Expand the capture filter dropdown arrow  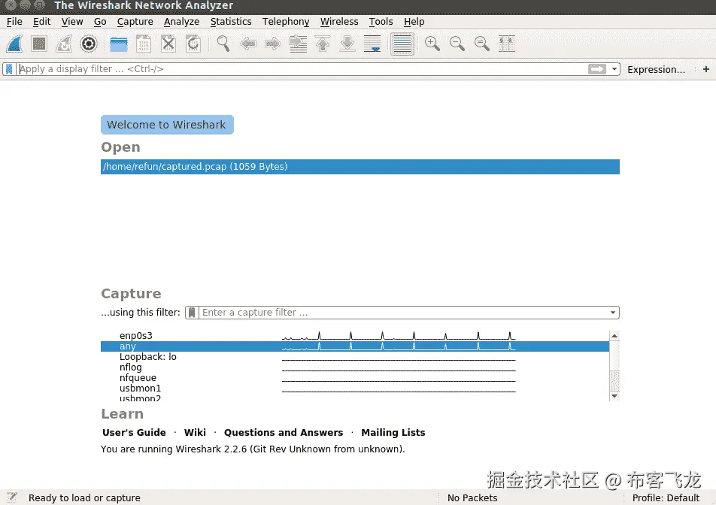pyautogui.click(x=613, y=313)
